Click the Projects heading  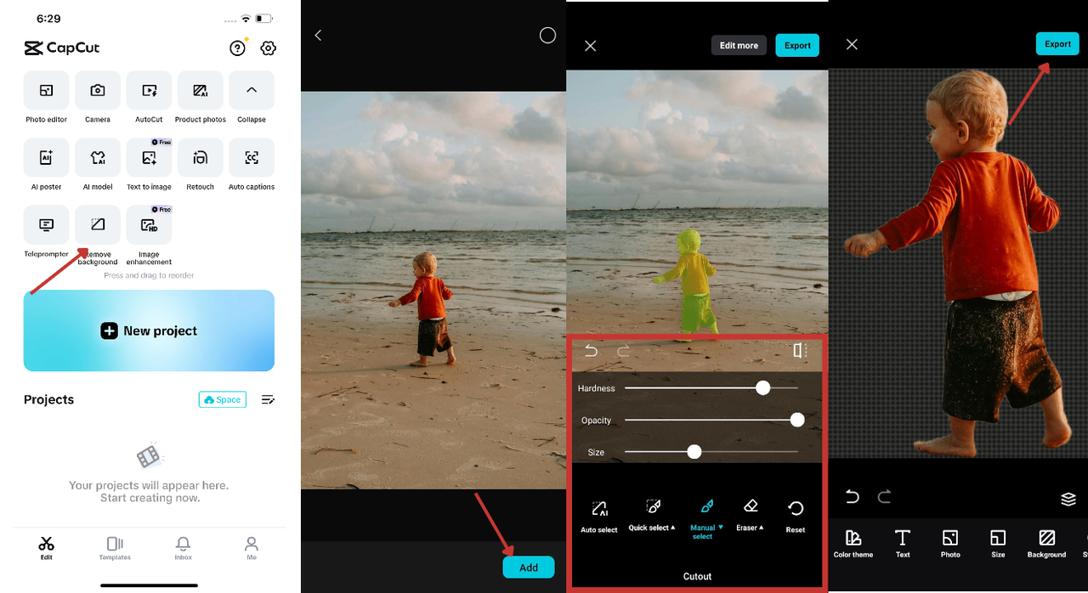tap(48, 399)
